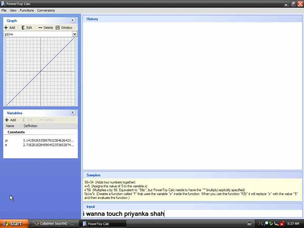Screen dimensions: 304x228
Task: Click the safely remove hardware tray icon
Action: coord(276,224)
